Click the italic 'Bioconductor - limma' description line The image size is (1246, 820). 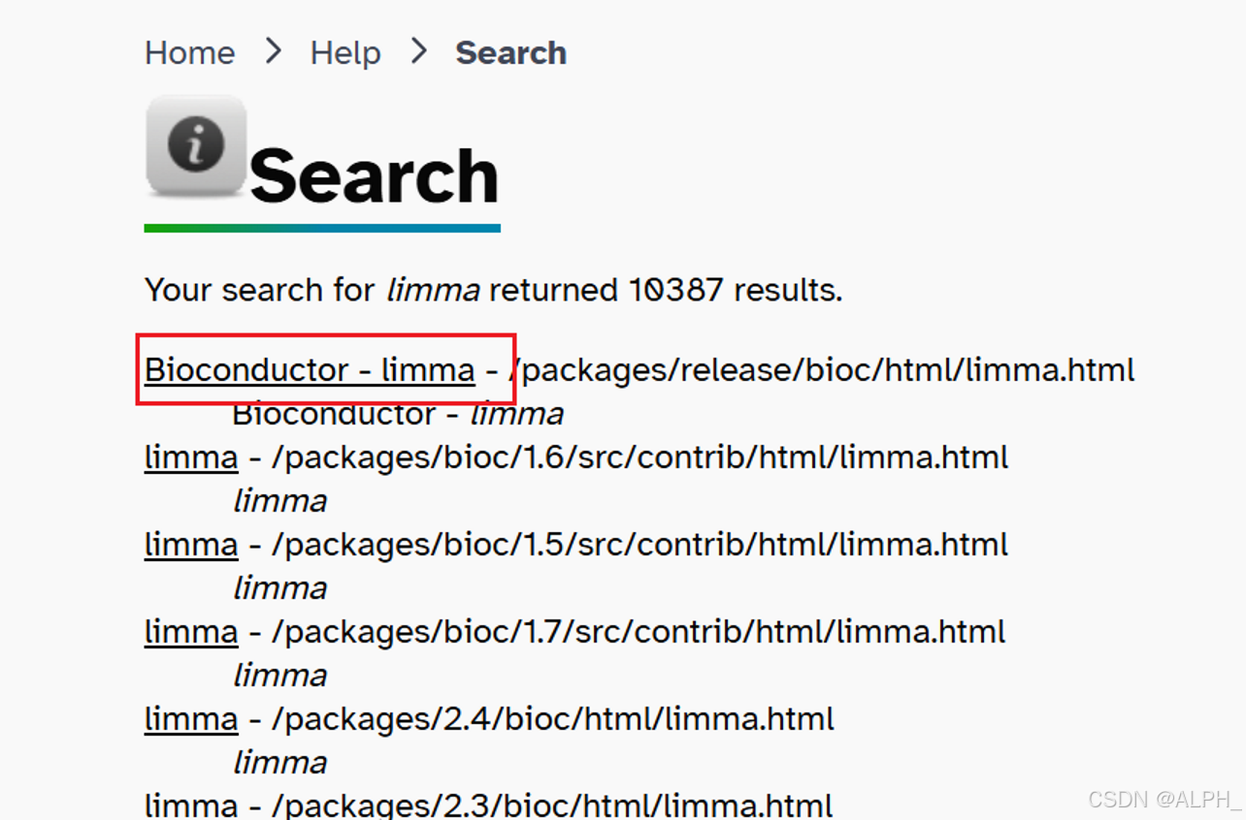(x=398, y=414)
